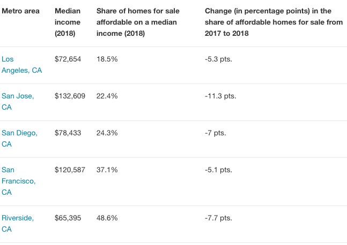This screenshot has height=245, width=347.
Task: Click the $132,609 median income cell
Action: coord(70,96)
